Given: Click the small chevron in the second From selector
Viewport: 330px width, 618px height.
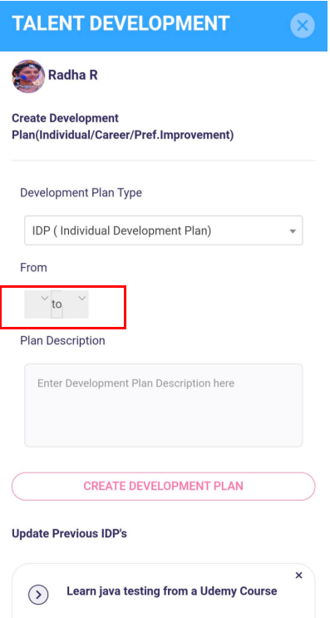Looking at the screenshot, I should pyautogui.click(x=82, y=299).
